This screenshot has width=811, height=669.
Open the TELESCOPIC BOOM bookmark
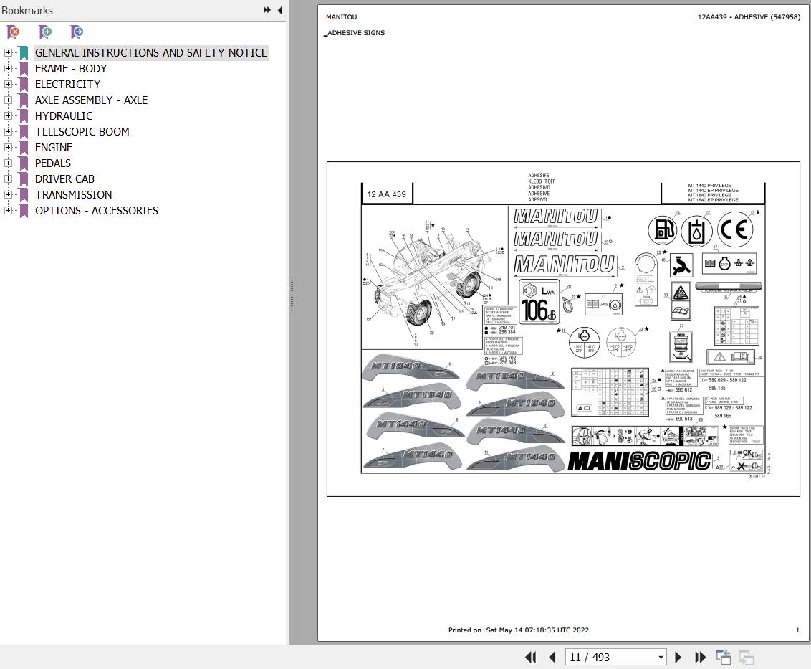82,131
